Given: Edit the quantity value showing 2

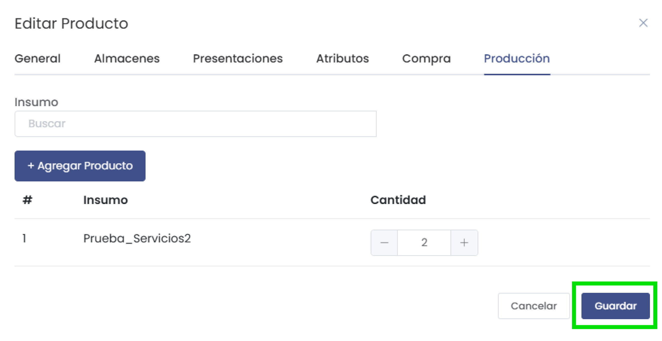Looking at the screenshot, I should pos(424,242).
